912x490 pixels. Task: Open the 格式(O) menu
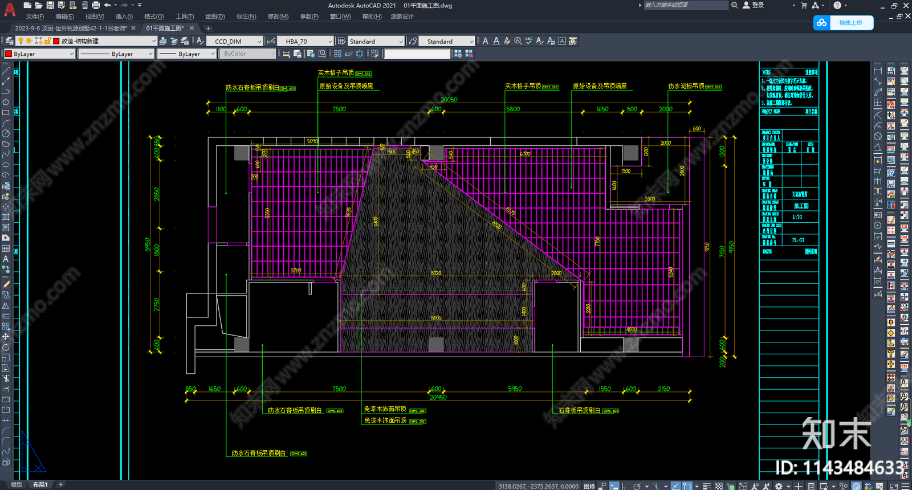tap(154, 17)
